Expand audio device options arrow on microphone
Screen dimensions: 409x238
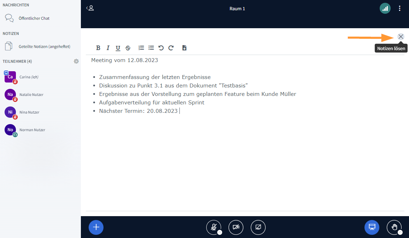(x=220, y=232)
